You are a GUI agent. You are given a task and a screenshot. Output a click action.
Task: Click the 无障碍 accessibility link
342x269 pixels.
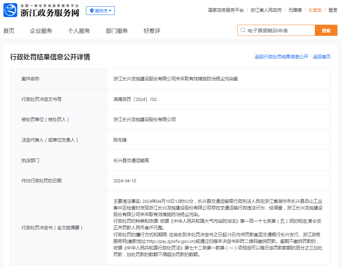[x=295, y=10]
